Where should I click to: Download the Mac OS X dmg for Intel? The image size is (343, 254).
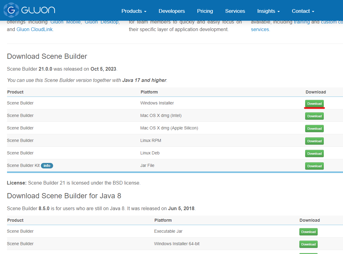coord(314,116)
